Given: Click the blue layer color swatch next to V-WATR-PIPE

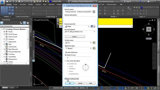Looking at the screenshot, I should pos(50,1).
